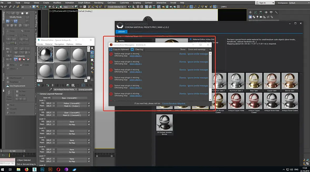Click Get Material icon in Material Editor
The image size is (310, 172).
[x=39, y=85]
